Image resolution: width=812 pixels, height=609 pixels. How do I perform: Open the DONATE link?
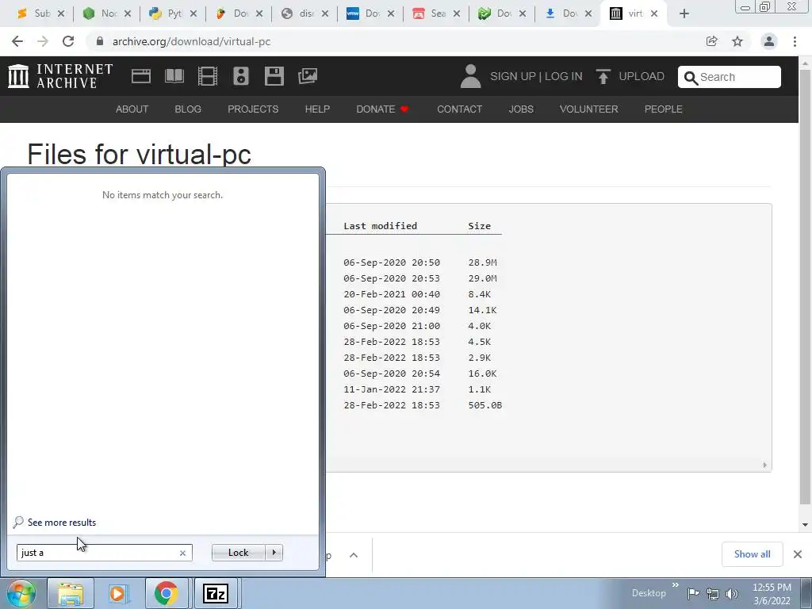pos(382,109)
